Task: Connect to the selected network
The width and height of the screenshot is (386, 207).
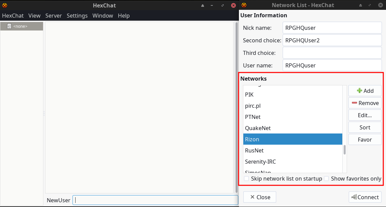Action: coord(365,197)
